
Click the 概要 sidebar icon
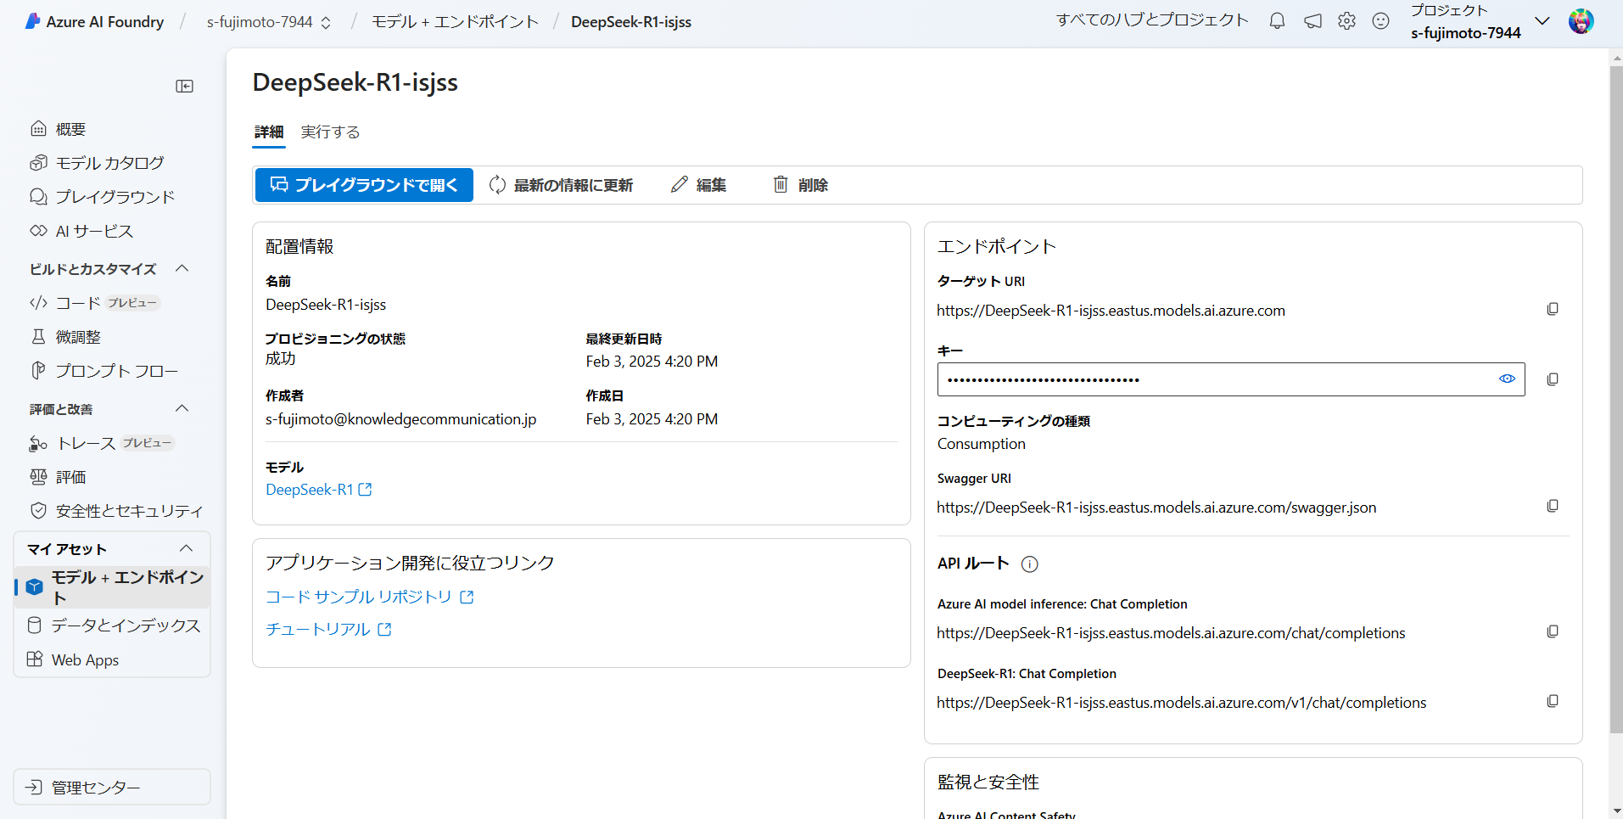pyautogui.click(x=38, y=129)
